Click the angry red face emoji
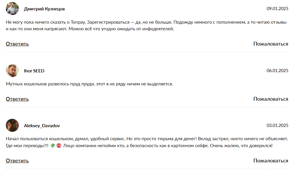 pyautogui.click(x=59, y=145)
